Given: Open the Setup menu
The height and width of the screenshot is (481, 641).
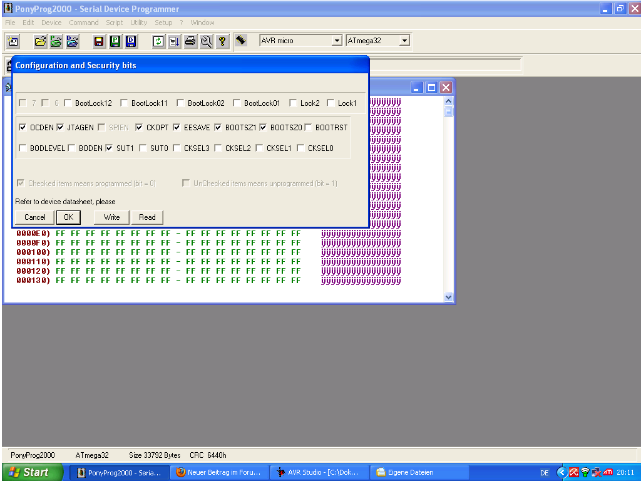Looking at the screenshot, I should coord(163,23).
